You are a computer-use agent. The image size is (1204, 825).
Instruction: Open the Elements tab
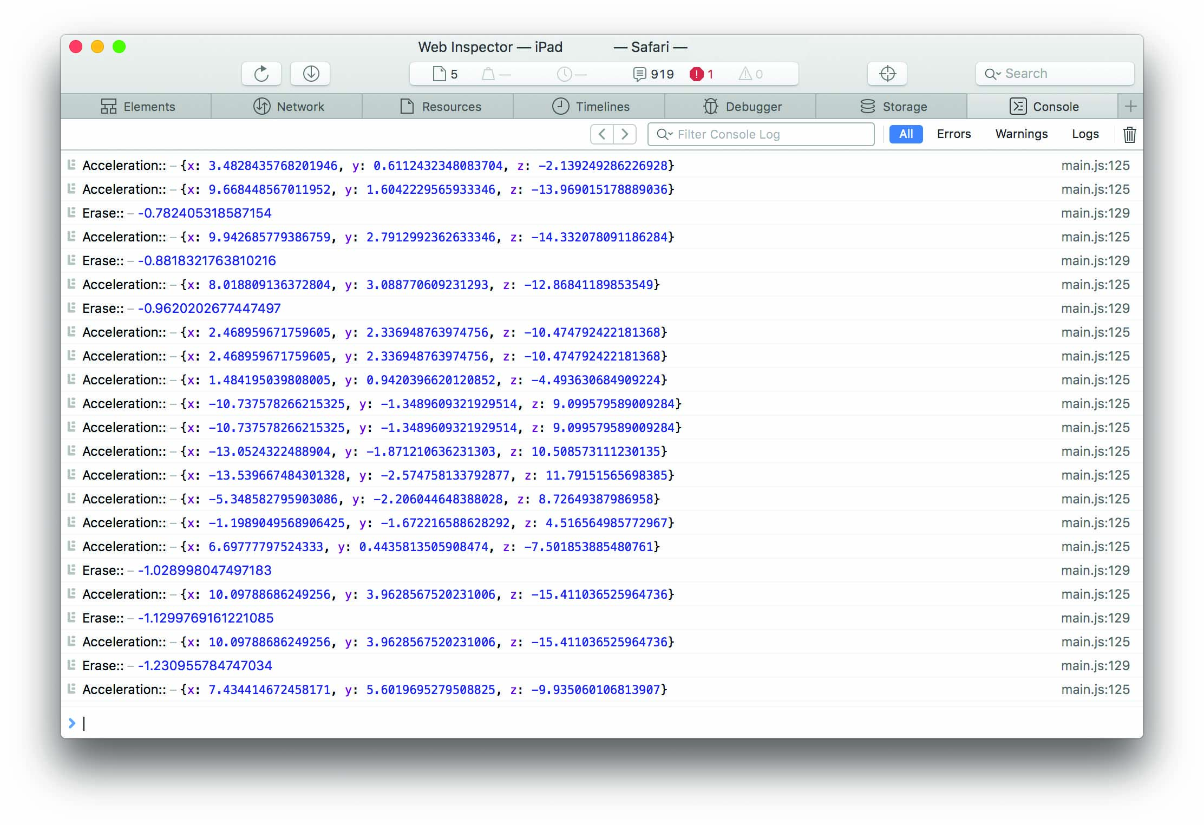[x=136, y=107]
